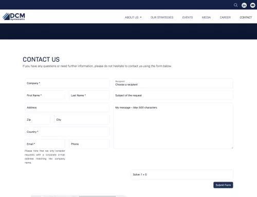Click the Solve 1 + 5 captcha field
The width and height of the screenshot is (257, 197).
point(182,174)
